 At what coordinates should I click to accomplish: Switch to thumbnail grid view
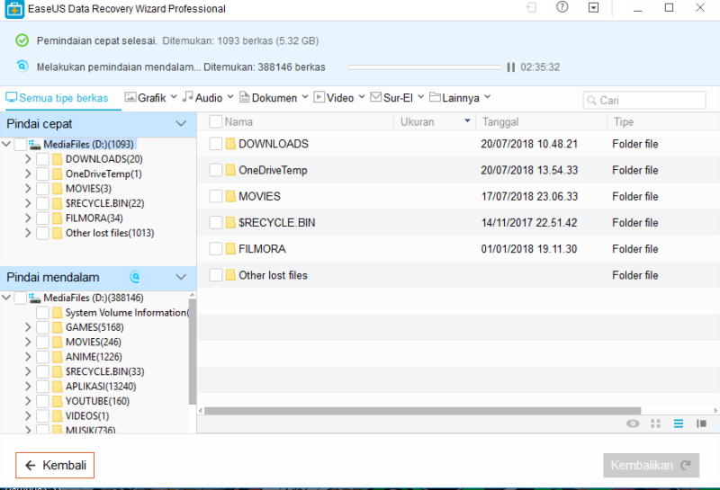pyautogui.click(x=656, y=423)
